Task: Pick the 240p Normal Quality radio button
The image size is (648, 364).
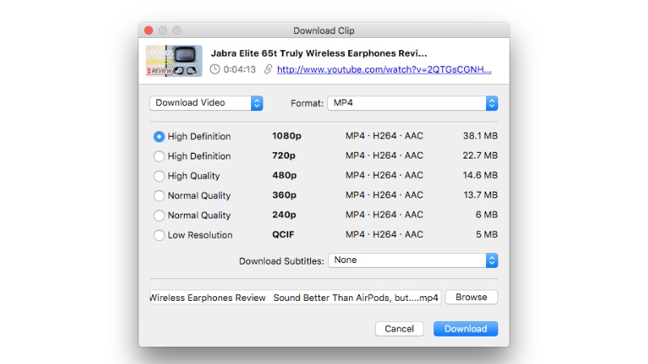Action: coord(159,215)
